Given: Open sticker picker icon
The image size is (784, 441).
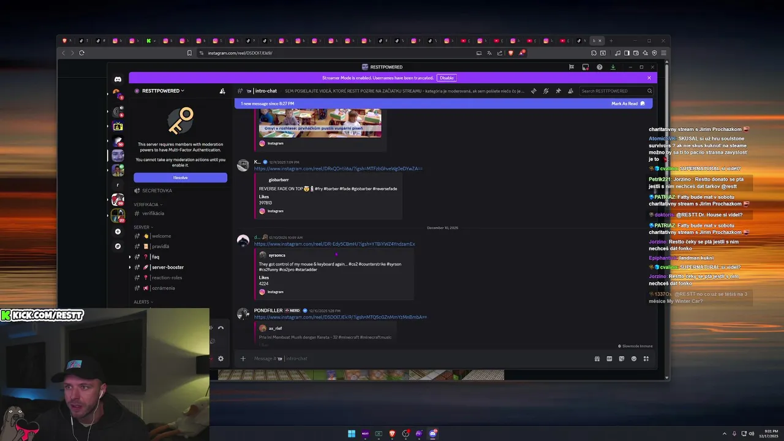Looking at the screenshot, I should [622, 358].
